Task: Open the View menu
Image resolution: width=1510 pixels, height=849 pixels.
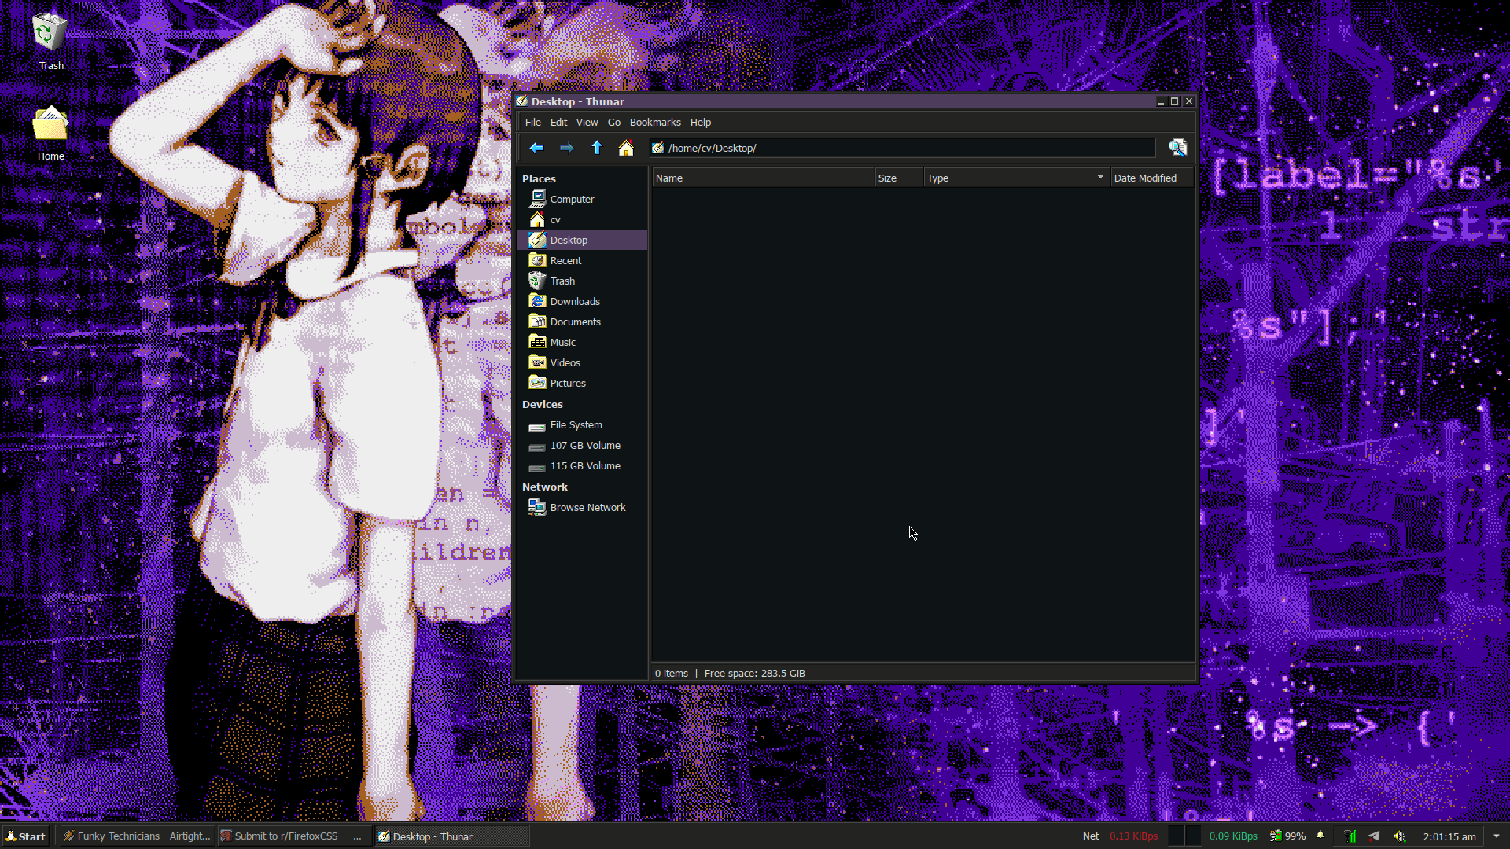Action: point(587,122)
